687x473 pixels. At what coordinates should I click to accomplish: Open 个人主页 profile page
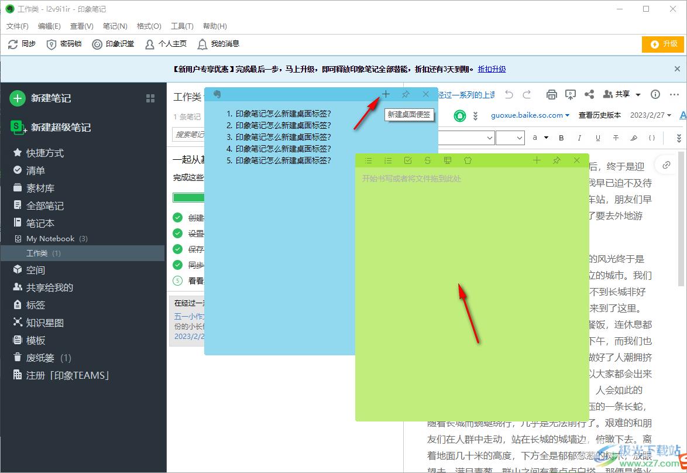[166, 44]
